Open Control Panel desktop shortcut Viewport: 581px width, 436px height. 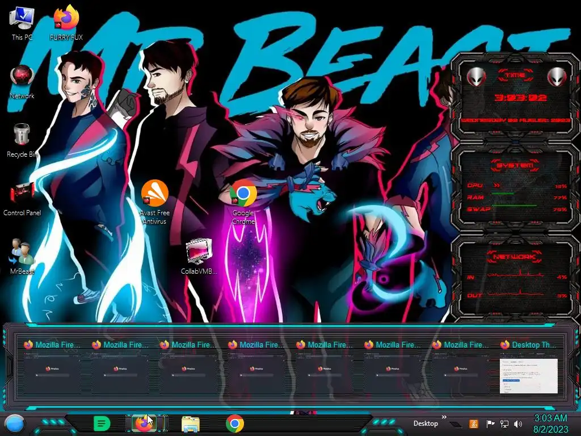[22, 199]
